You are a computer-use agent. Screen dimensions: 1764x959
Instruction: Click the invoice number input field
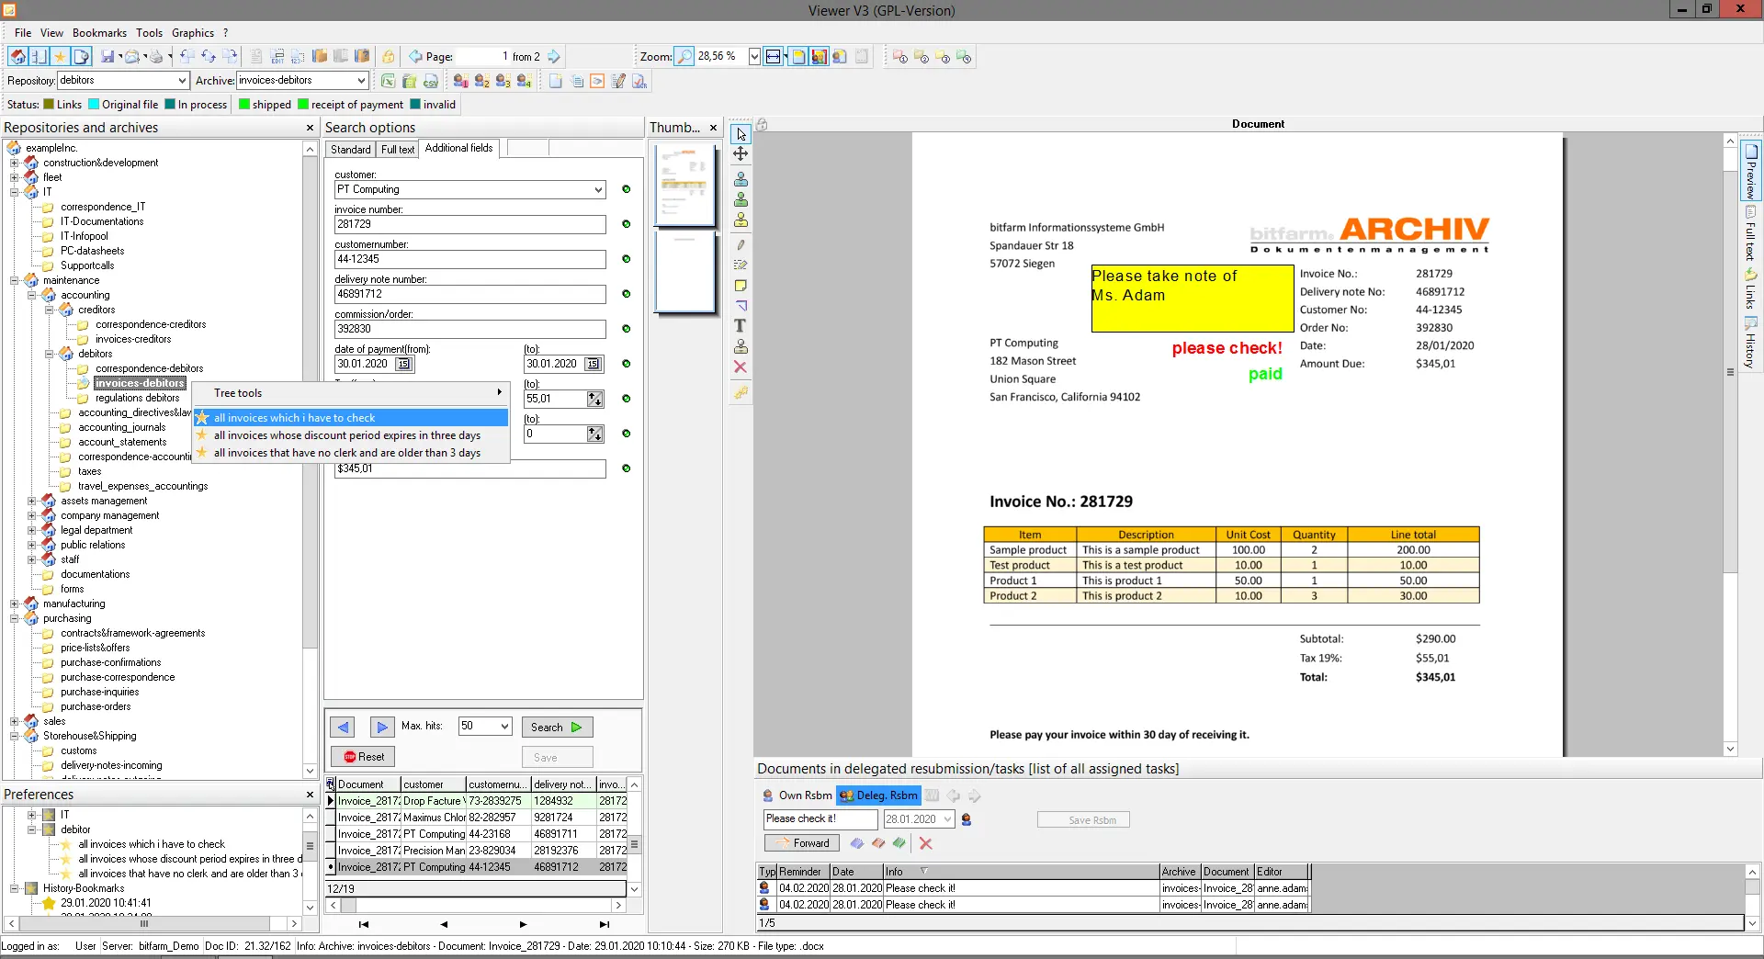(x=469, y=224)
